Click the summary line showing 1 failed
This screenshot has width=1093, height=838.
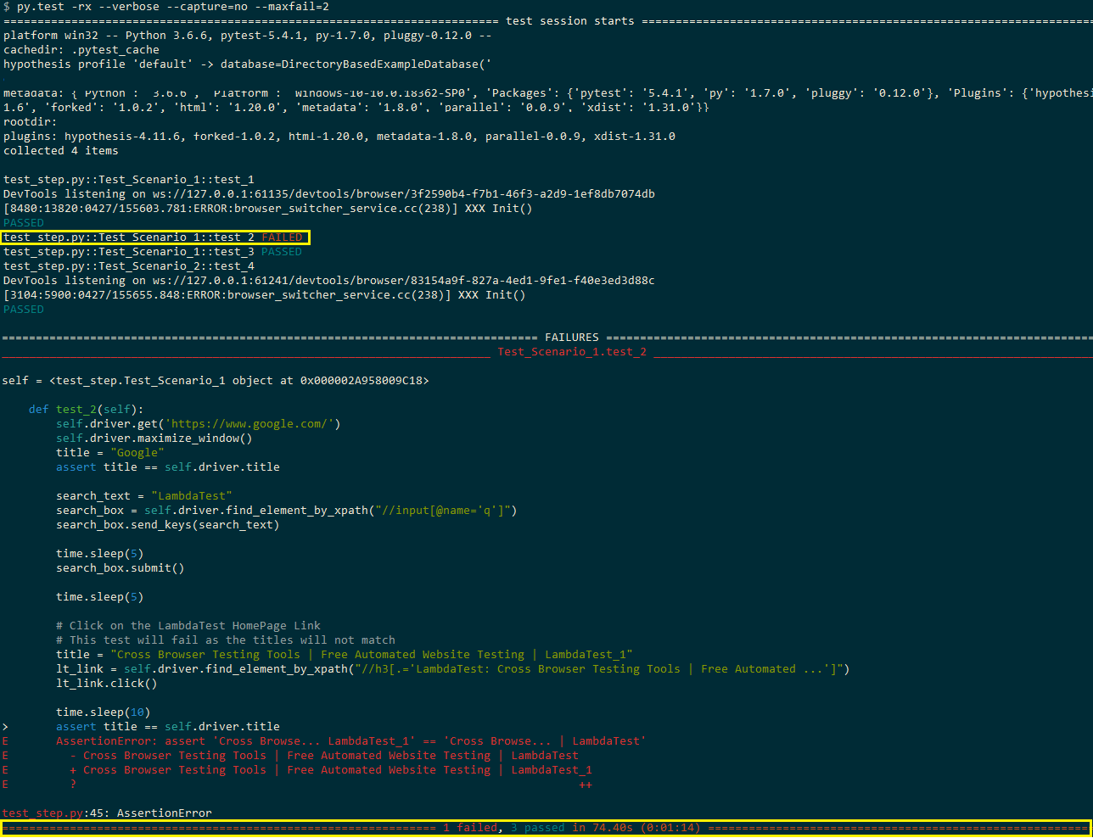click(x=463, y=827)
